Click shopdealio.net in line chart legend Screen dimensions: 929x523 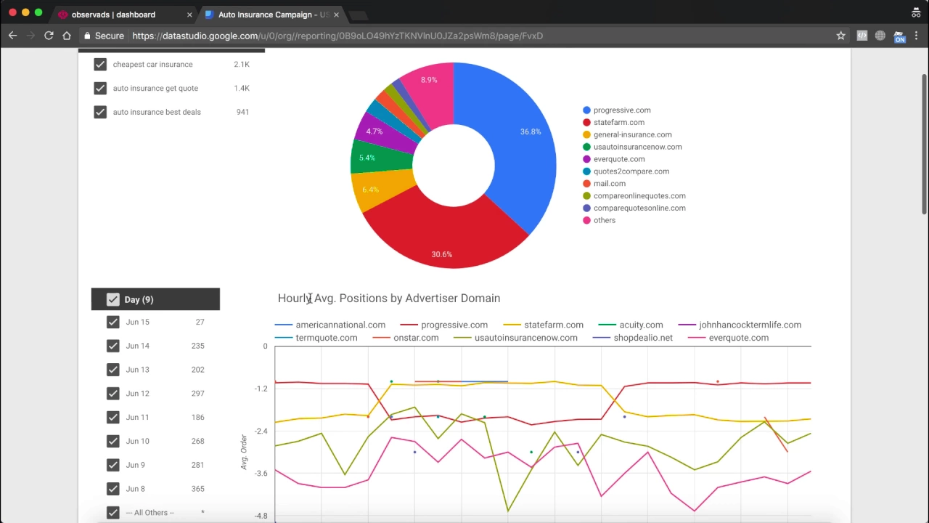pos(643,338)
